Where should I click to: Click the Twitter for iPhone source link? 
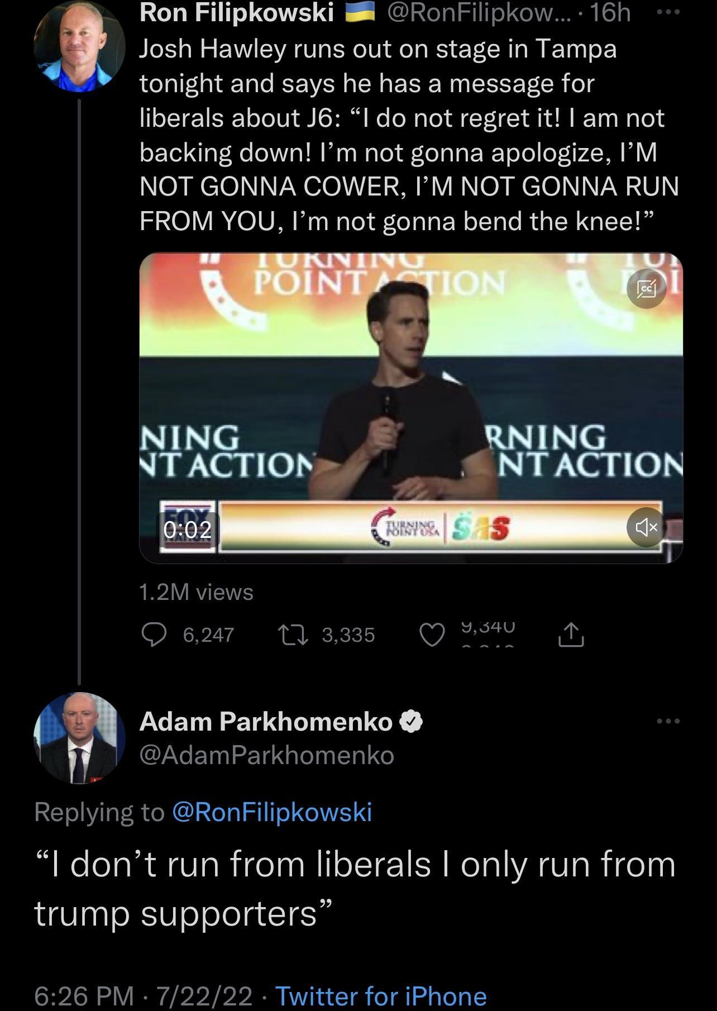(x=382, y=994)
